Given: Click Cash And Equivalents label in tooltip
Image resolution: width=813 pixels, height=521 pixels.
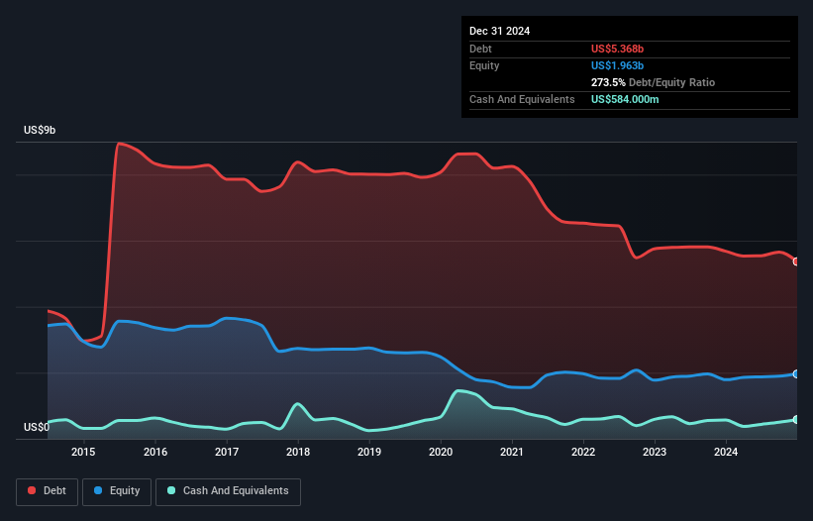Looking at the screenshot, I should pyautogui.click(x=522, y=99).
